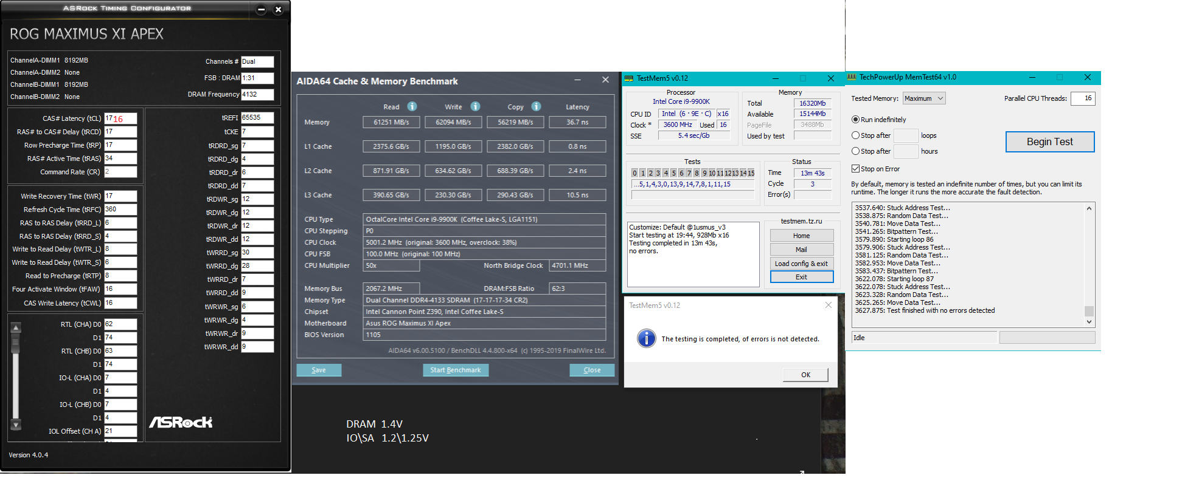
Task: Click the Four Activate Window (tFAW) field
Action: (x=120, y=289)
